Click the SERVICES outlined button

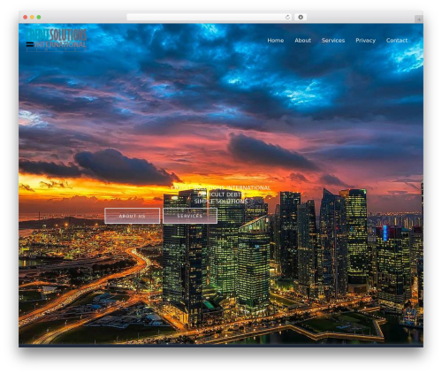coord(190,216)
